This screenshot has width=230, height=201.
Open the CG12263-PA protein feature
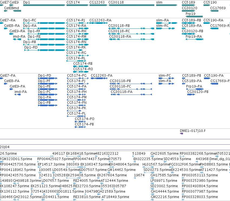point(99,78)
